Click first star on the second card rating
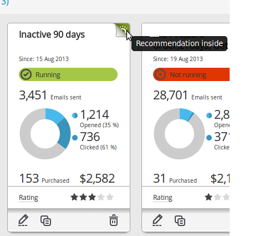 (209, 197)
